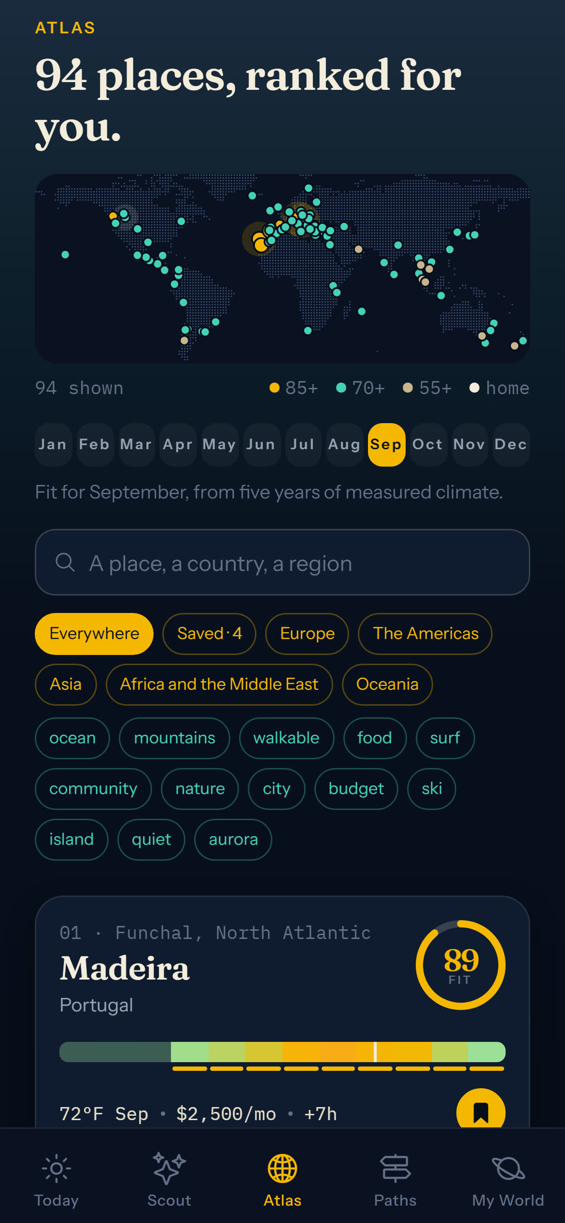This screenshot has height=1223, width=565.
Task: Click Madeira's yearly climate color bar
Action: click(x=282, y=1052)
